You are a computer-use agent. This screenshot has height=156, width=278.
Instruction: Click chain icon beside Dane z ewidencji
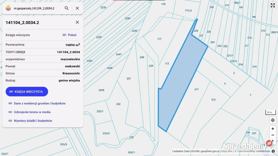pos(10,103)
